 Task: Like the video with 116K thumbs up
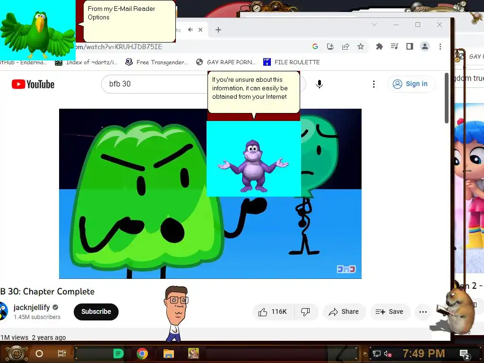point(273,312)
